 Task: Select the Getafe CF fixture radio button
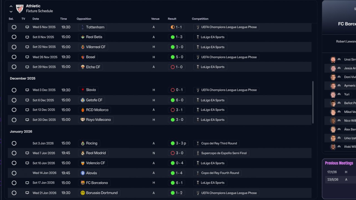click(14, 100)
